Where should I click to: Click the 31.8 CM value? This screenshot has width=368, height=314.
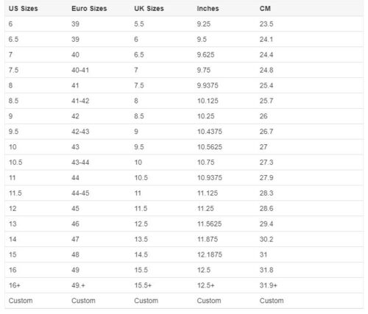click(266, 270)
